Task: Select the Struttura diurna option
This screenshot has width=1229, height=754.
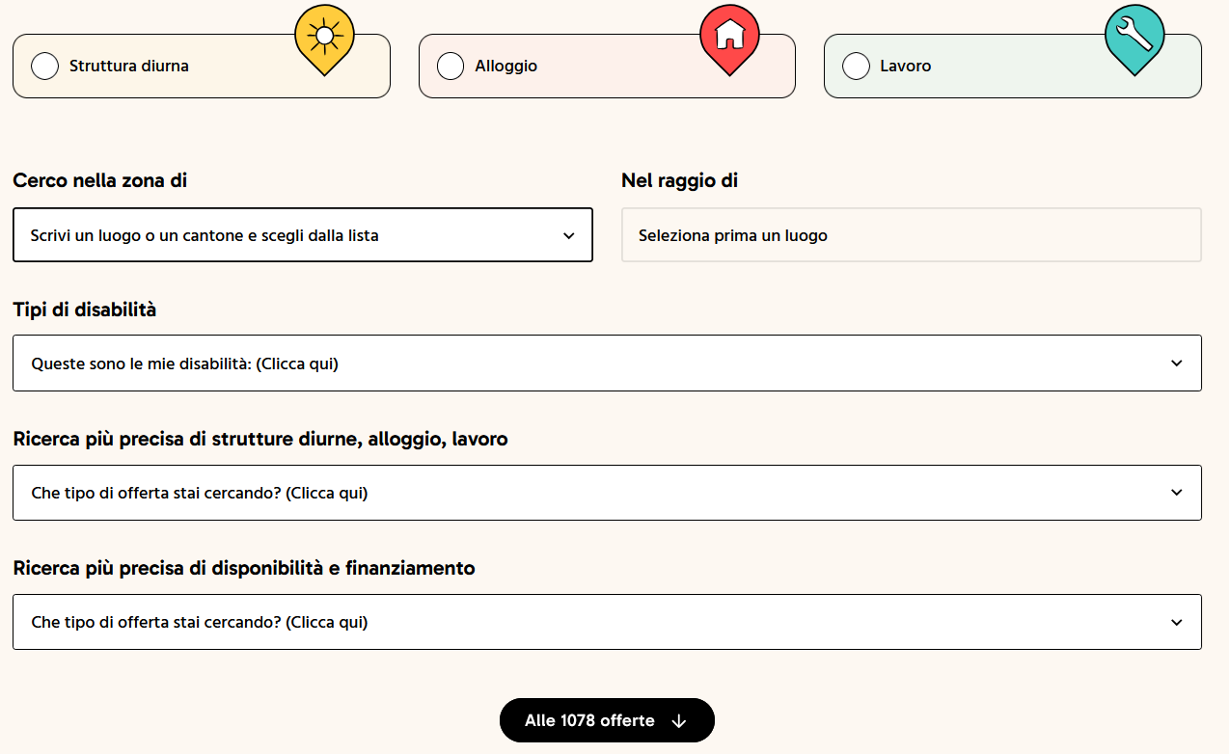Action: (x=44, y=65)
